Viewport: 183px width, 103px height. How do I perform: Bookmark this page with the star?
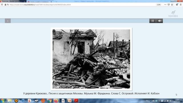[x=172, y=5]
